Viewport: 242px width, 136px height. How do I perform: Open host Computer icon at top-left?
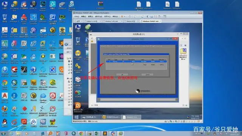point(5,5)
